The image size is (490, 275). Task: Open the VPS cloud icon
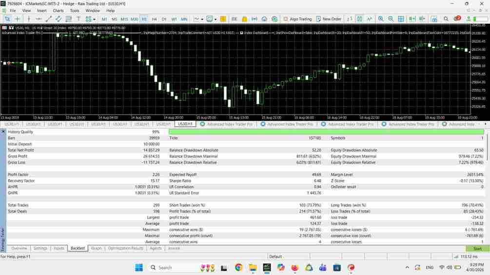point(264,19)
